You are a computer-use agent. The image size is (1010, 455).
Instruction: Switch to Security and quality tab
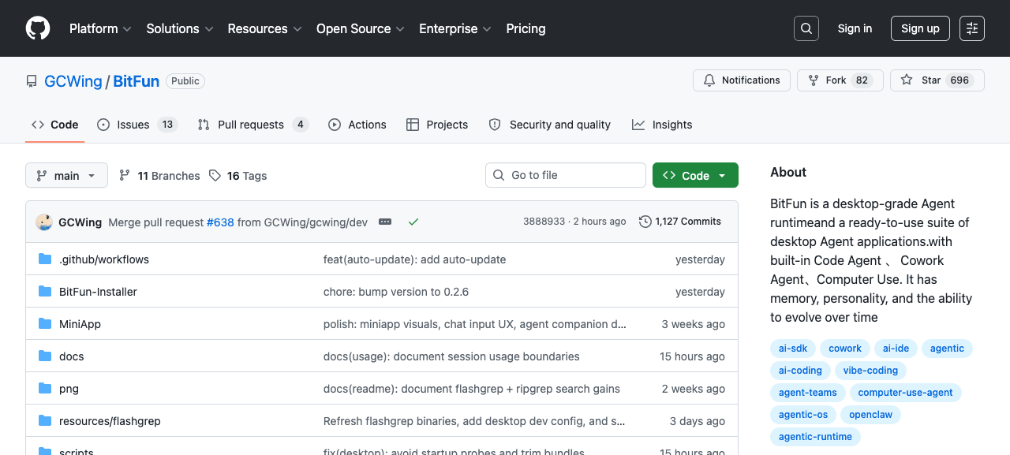(550, 125)
